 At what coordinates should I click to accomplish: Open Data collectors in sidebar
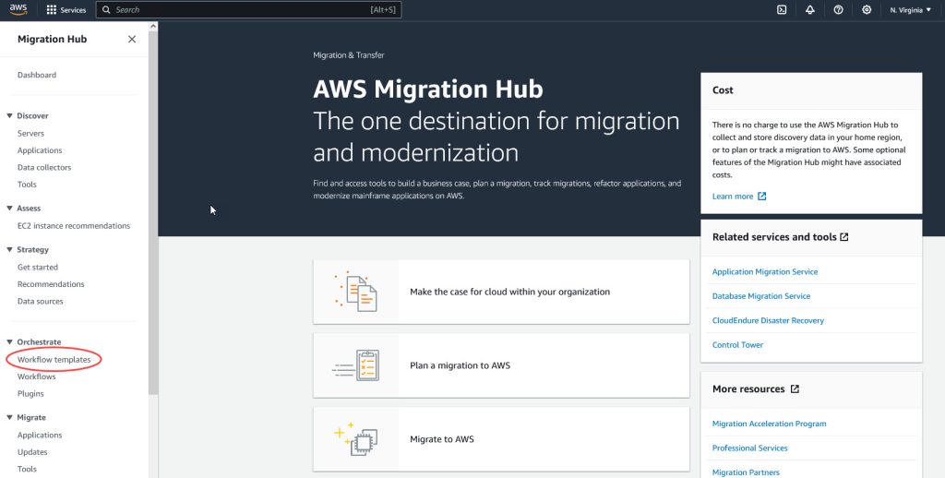point(44,167)
